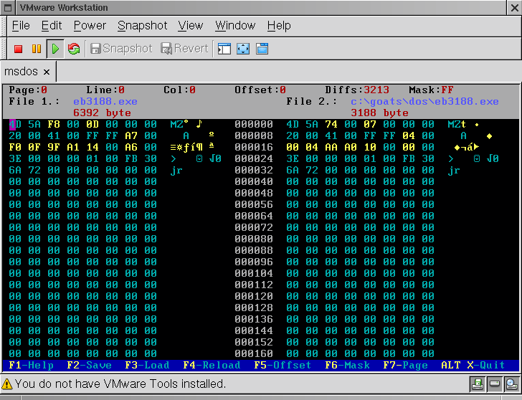Click the 'jr' ASCII text in File 1 pane
Screen dimensions: 522x400
pos(176,171)
